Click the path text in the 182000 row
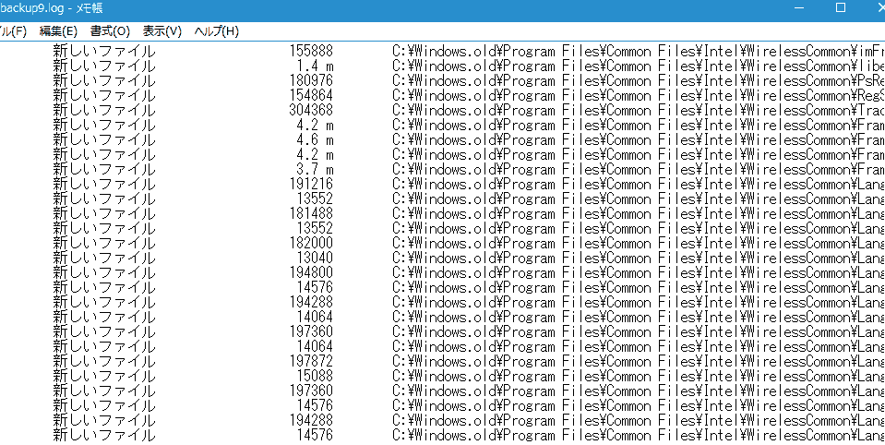Image resolution: width=885 pixels, height=445 pixels. (x=637, y=243)
